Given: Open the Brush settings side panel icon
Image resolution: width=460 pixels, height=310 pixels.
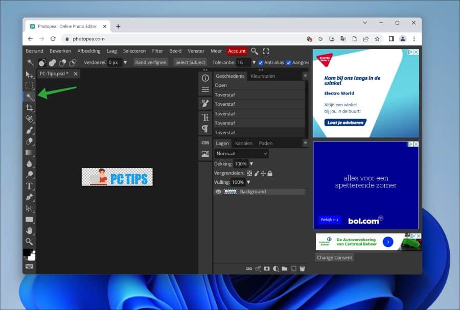Looking at the screenshot, I should pos(205,103).
